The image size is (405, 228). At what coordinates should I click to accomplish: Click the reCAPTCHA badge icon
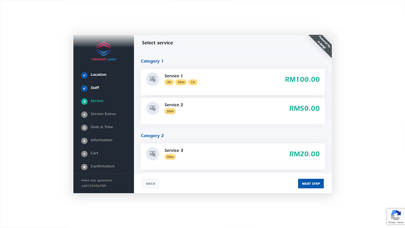tap(396, 215)
